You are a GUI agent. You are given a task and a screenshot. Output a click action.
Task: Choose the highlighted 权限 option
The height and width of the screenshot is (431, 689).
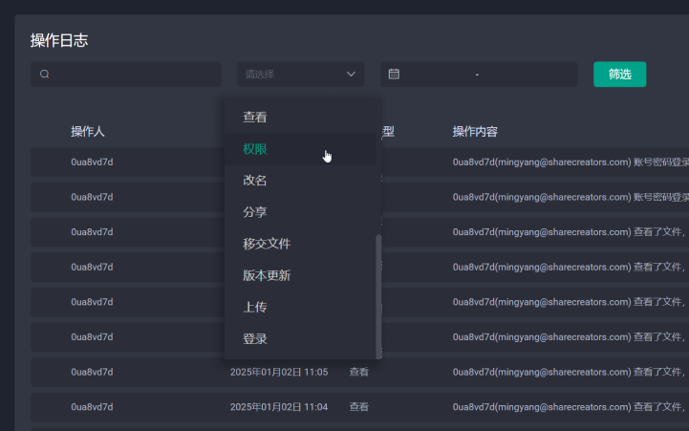point(255,149)
